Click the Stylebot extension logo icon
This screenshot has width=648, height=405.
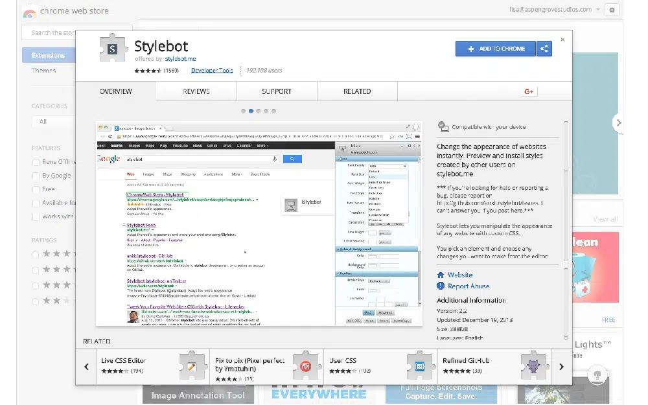[113, 49]
